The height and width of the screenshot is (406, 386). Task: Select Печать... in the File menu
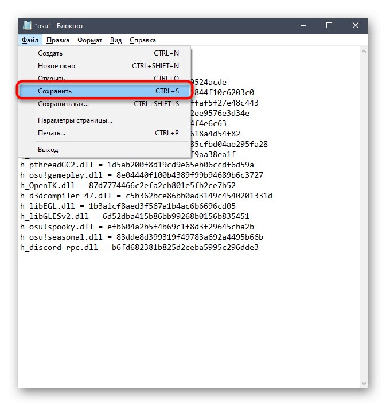pos(104,133)
